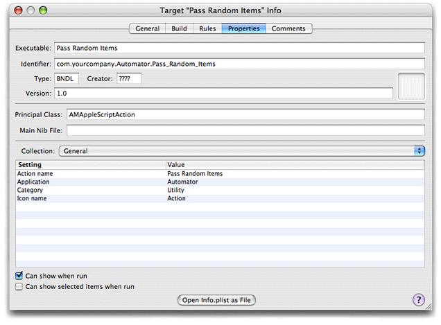
Task: Click the Creator code field
Action: click(128, 79)
